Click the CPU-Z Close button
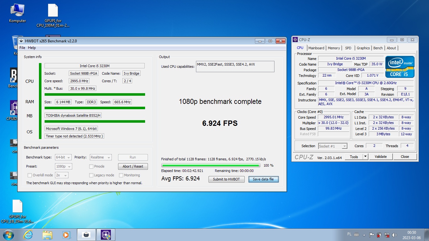The height and width of the screenshot is (241, 429). point(405,157)
